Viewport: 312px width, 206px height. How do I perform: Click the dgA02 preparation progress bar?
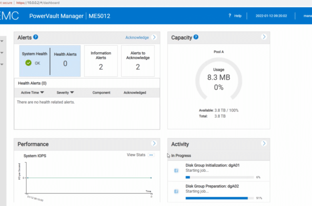click(x=220, y=198)
